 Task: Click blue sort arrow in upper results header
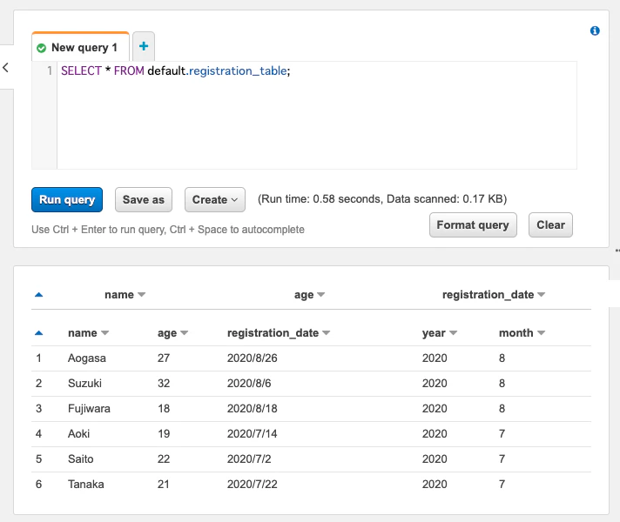(x=38, y=295)
